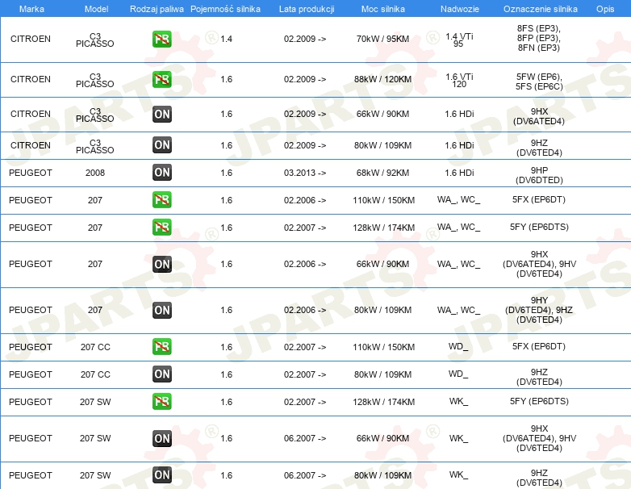Image resolution: width=631 pixels, height=489 pixels.
Task: Select the 70kW / 95KM power cell
Action: pos(382,39)
